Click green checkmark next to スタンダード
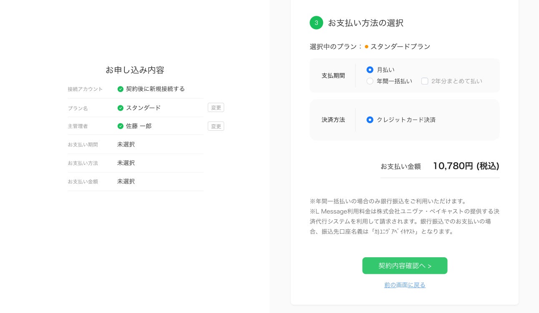 [x=121, y=108]
